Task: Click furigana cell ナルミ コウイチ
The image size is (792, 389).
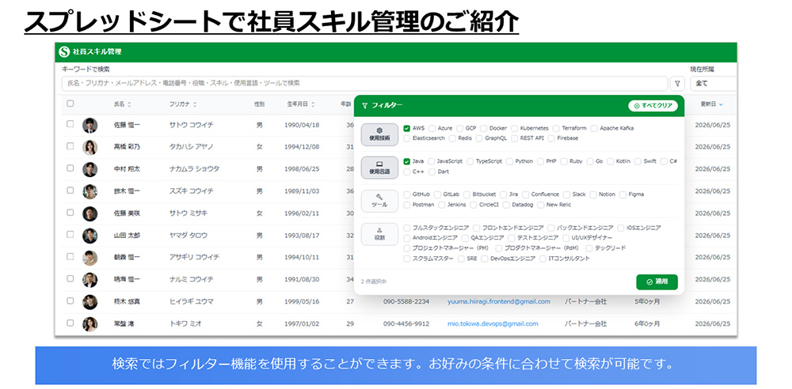Action: point(192,280)
